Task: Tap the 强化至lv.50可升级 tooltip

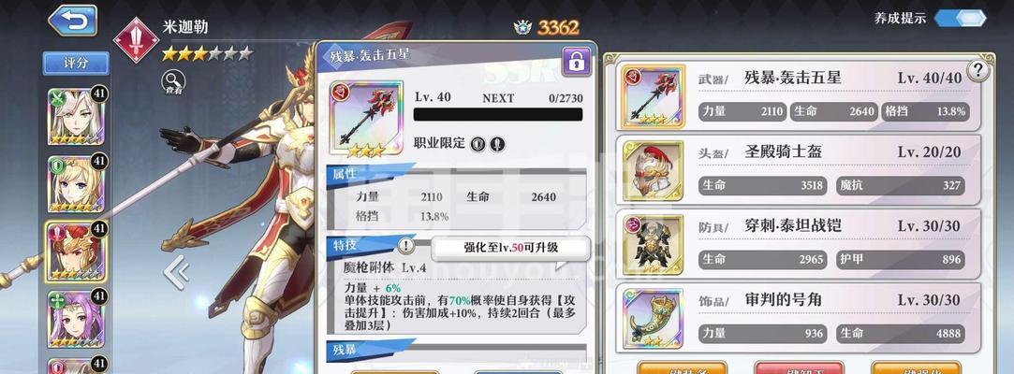Action: point(510,248)
